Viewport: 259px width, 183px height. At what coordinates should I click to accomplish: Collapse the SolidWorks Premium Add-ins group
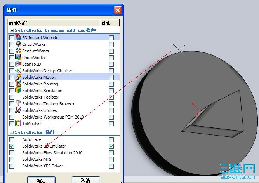tap(12, 30)
